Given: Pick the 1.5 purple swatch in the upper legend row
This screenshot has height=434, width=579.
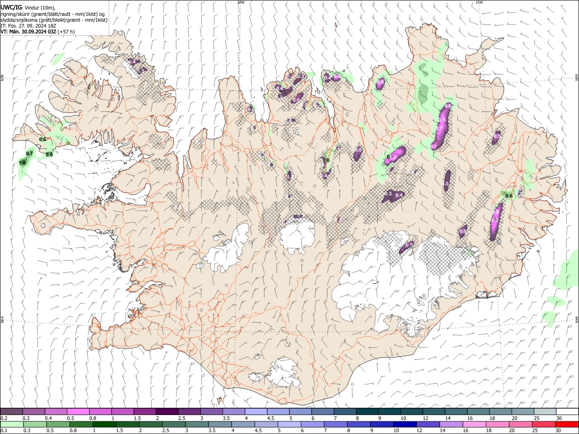Looking at the screenshot, I should click(144, 411).
